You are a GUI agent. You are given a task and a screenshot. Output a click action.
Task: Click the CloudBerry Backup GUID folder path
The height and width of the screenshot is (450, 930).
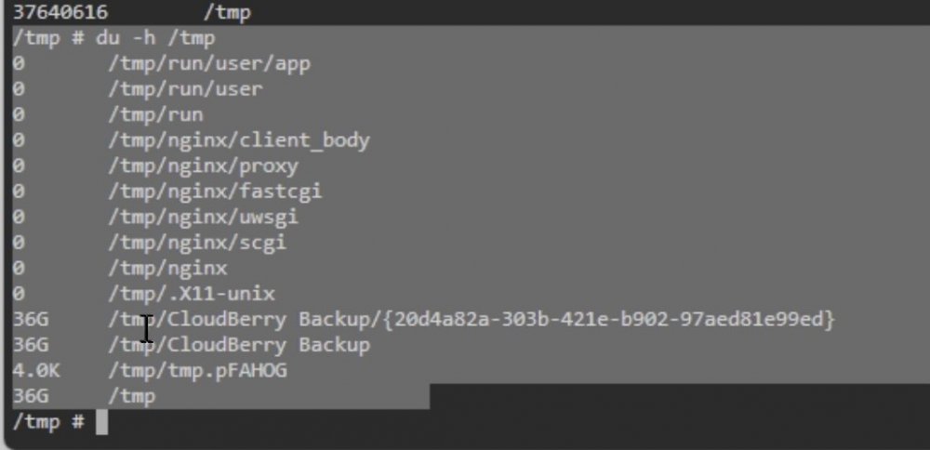click(472, 320)
